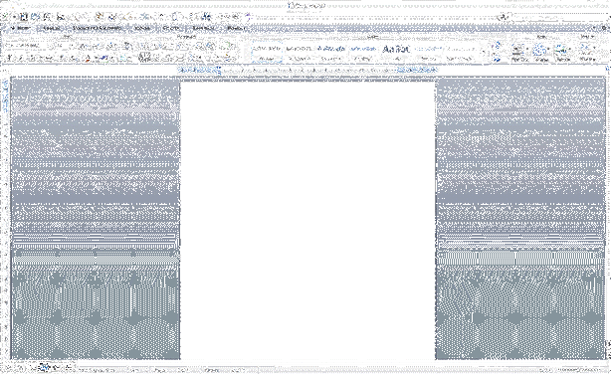Switch to the Home ribbon tab
Viewport: 611px width, 374px height.
click(x=20, y=29)
